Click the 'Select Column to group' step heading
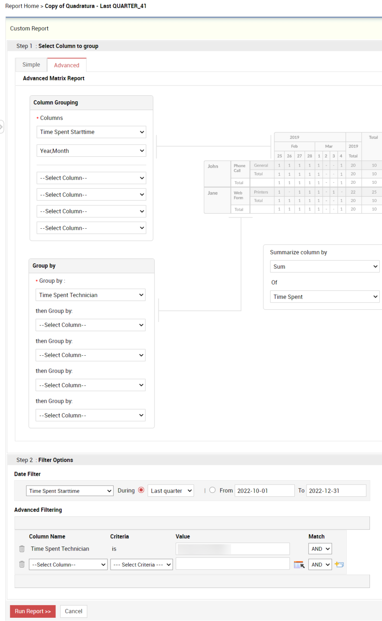Image resolution: width=382 pixels, height=621 pixels. [x=68, y=46]
